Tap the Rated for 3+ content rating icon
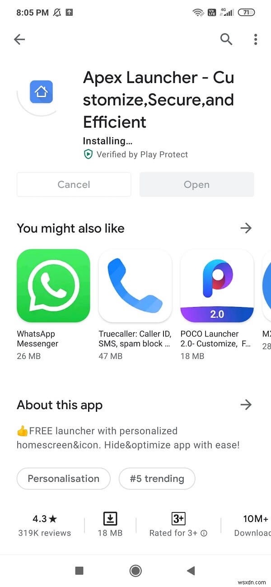Image resolution: width=271 pixels, height=587 pixels. pyautogui.click(x=178, y=518)
